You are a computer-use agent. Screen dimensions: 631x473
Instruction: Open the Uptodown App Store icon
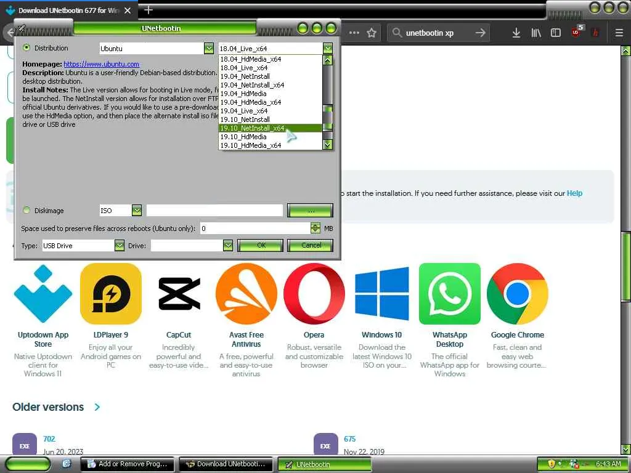coord(43,294)
